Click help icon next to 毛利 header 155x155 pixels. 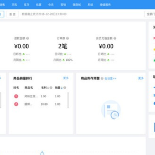(x=51, y=88)
